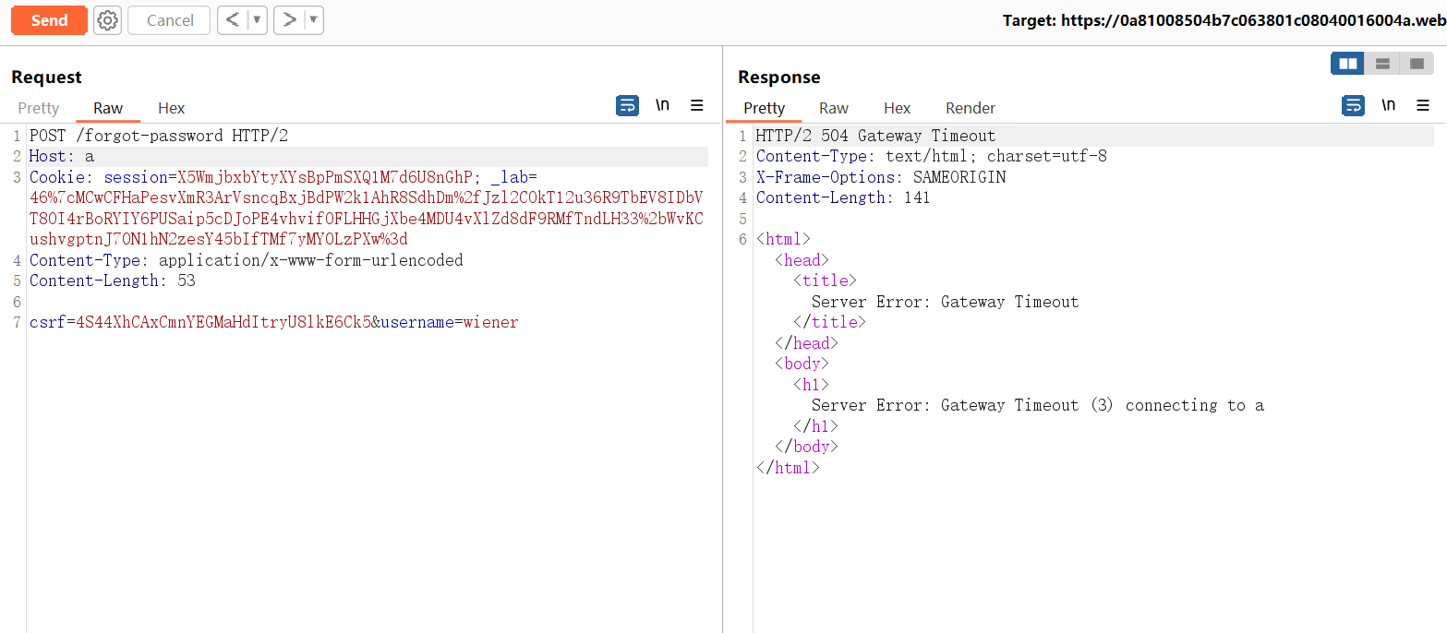Open the Request Hex tab

(x=171, y=108)
